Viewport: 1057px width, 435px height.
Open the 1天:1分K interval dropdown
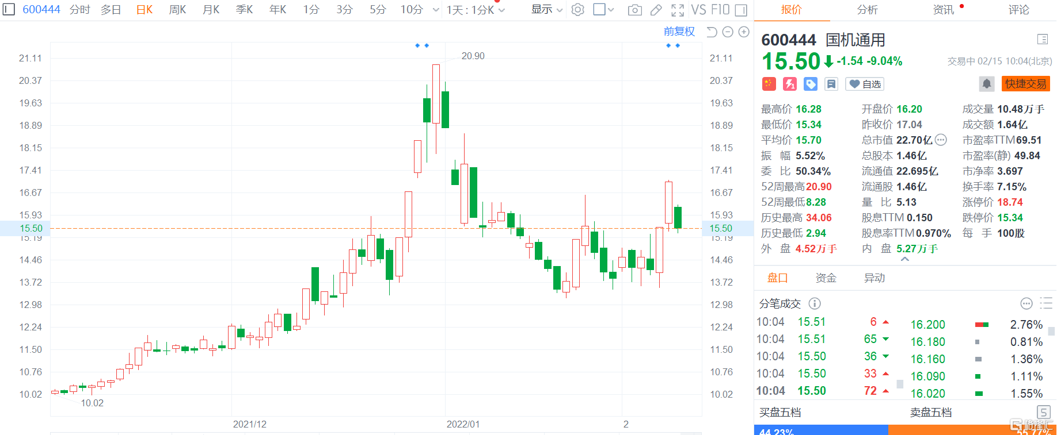tap(476, 10)
